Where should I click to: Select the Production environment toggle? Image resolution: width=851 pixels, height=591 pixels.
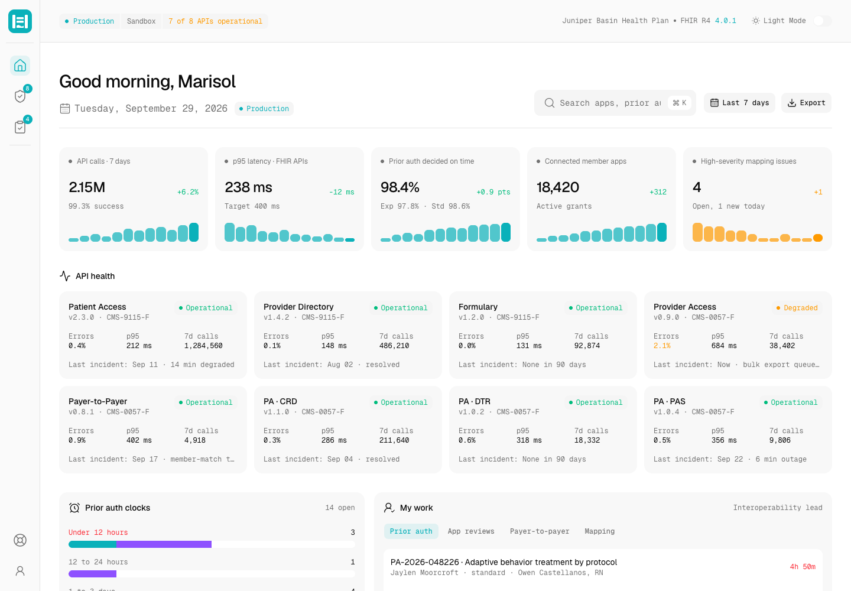89,21
